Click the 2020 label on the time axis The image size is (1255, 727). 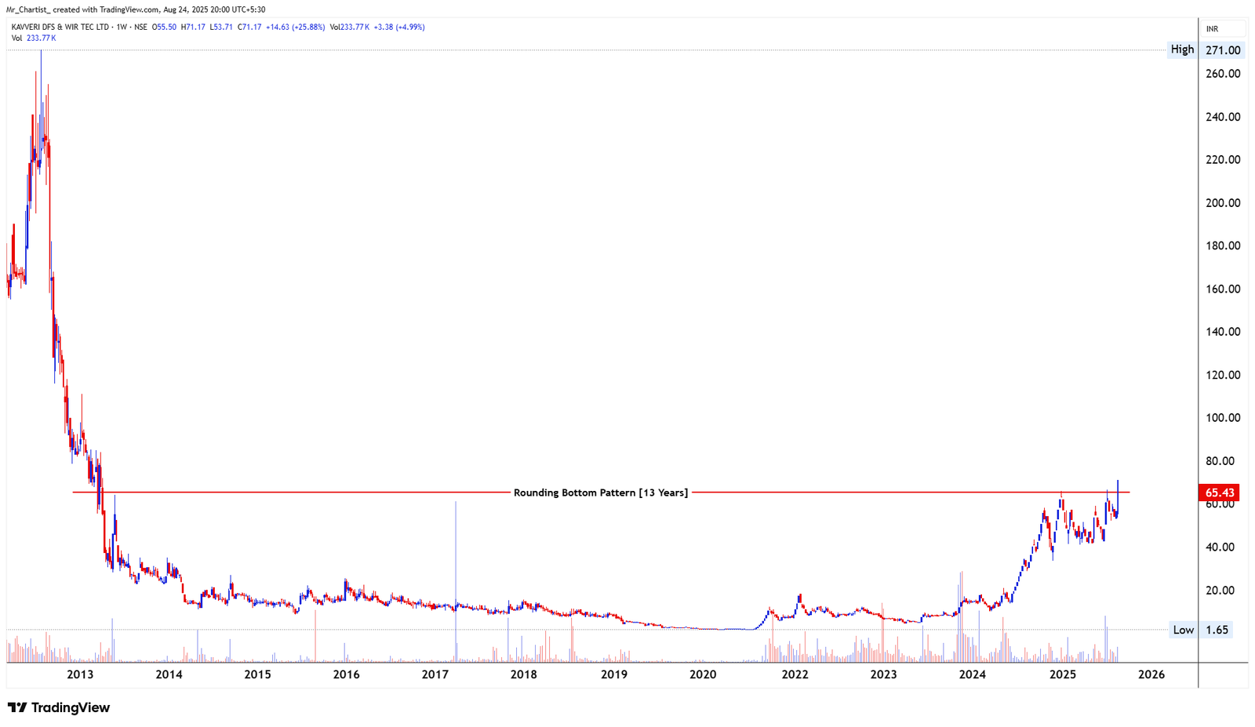coord(704,674)
